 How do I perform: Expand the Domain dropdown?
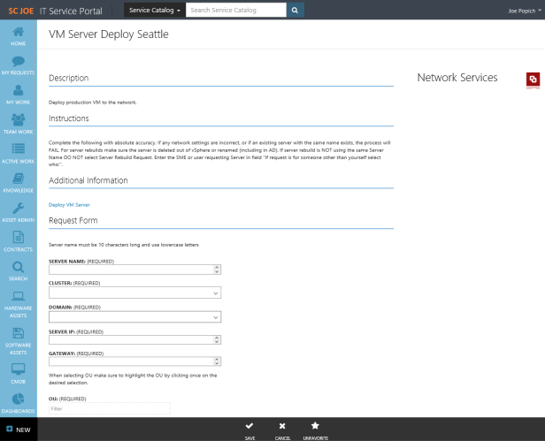[134, 316]
